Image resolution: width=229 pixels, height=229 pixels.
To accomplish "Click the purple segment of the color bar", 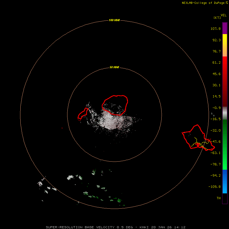I will click(x=225, y=28).
